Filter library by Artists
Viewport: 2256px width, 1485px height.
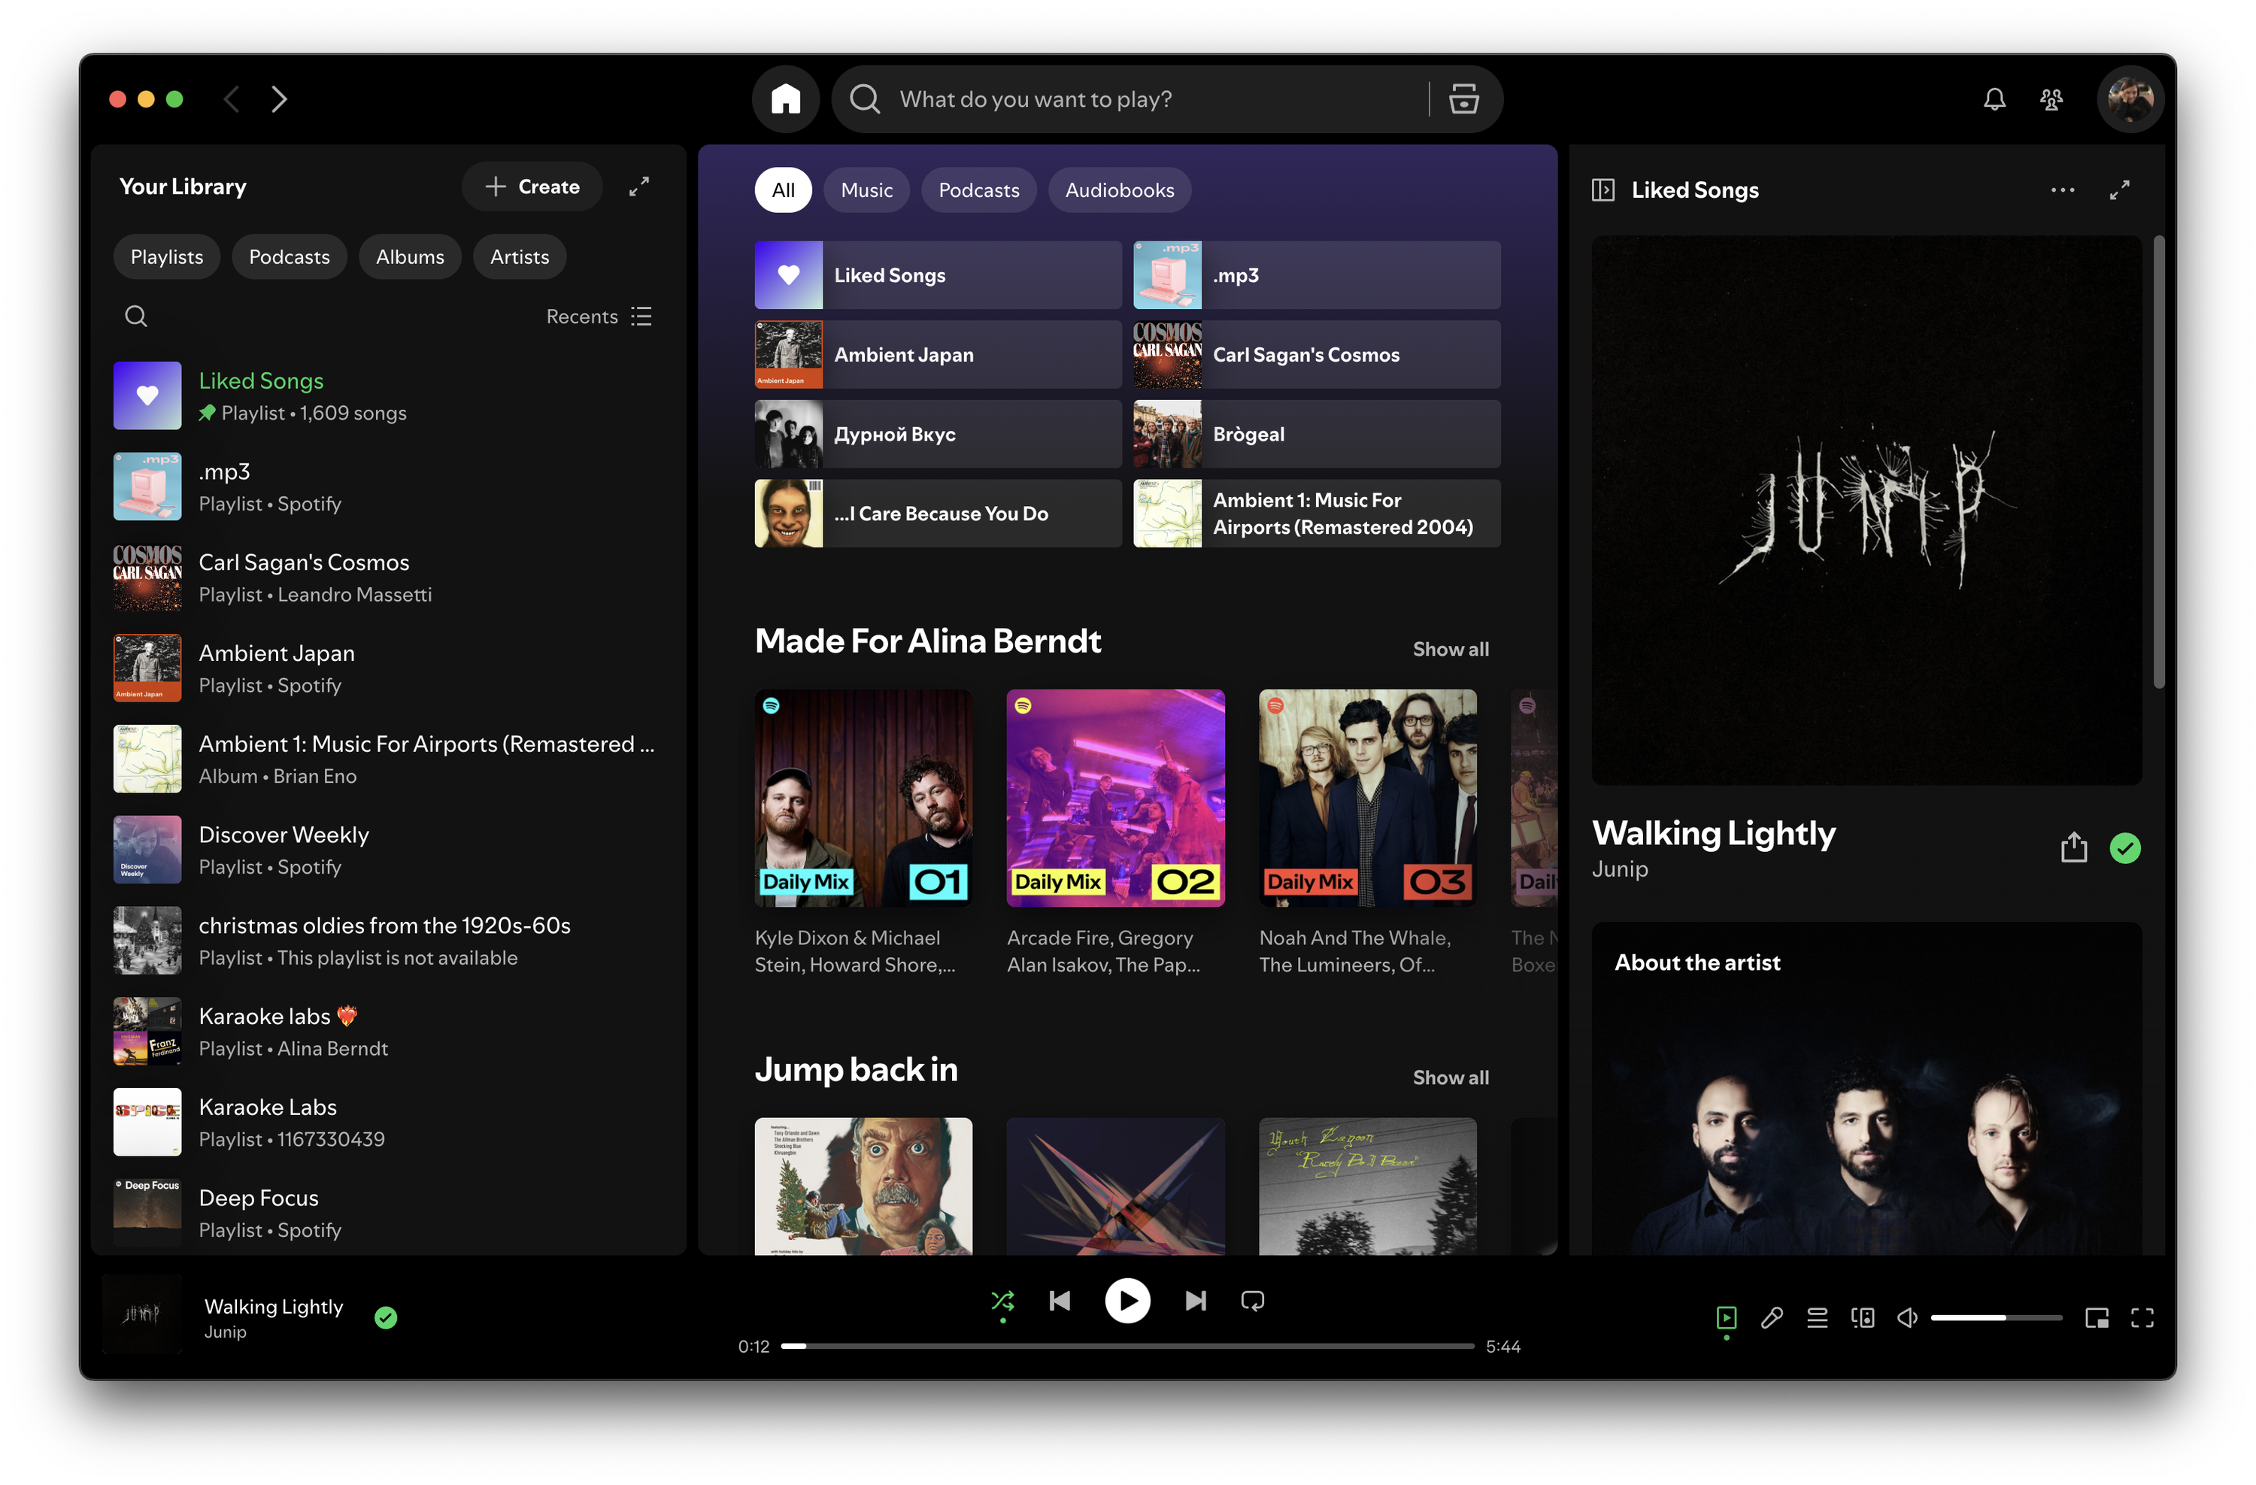coord(520,257)
